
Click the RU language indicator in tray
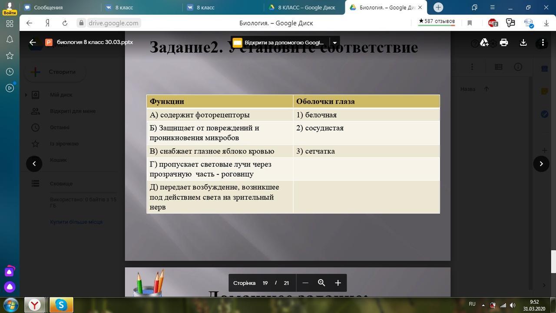(472, 304)
